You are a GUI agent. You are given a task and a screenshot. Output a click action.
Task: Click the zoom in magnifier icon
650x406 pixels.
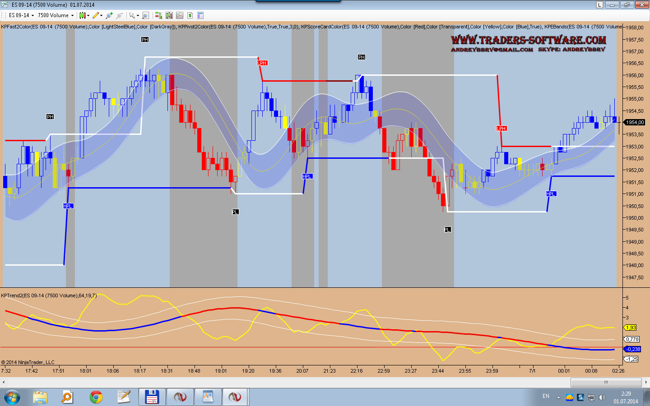(x=109, y=15)
